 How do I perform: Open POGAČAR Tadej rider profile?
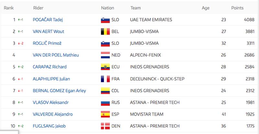48,20
